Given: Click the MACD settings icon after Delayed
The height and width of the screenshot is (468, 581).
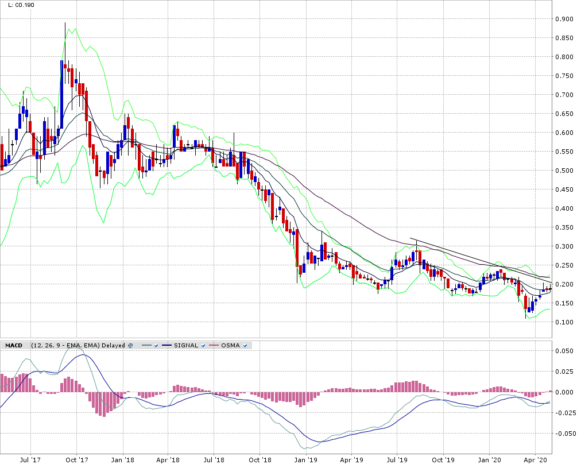Looking at the screenshot, I should click(130, 345).
